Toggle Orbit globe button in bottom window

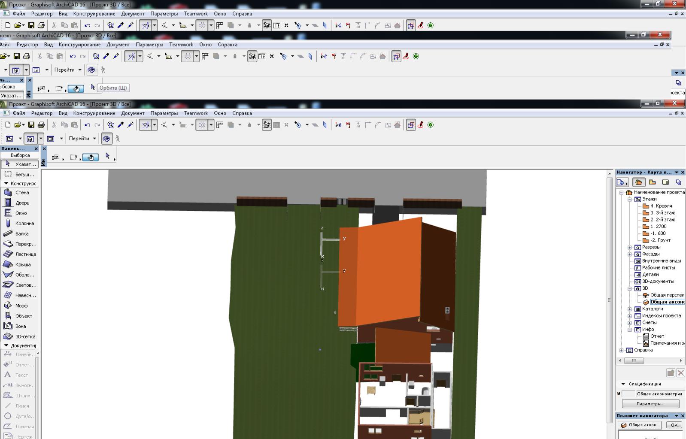pyautogui.click(x=106, y=139)
